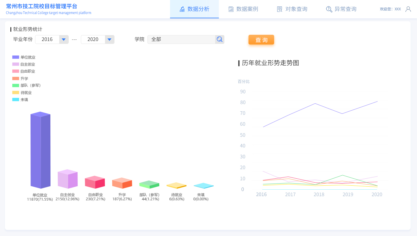Click the pink 自由职业 bar in chart

pyautogui.click(x=95, y=183)
